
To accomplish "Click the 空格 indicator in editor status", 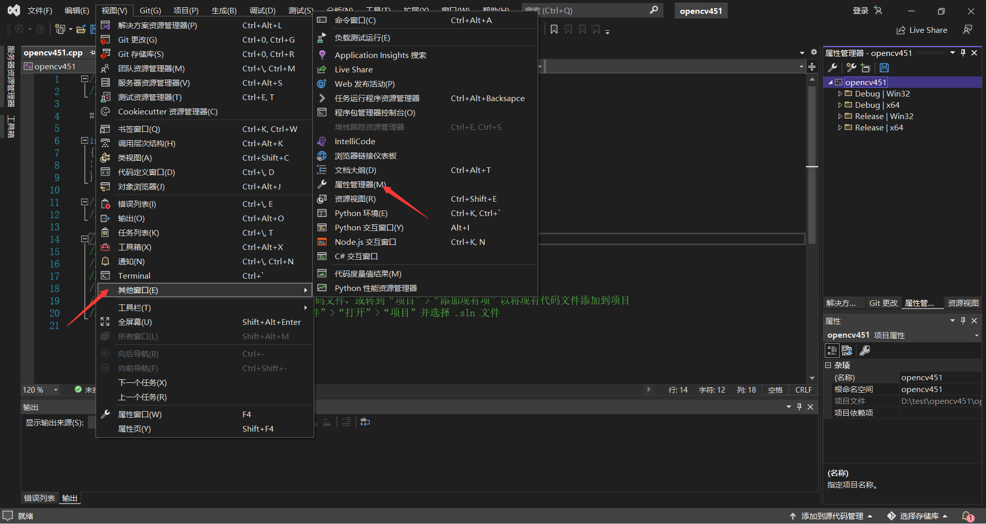I will tap(775, 390).
